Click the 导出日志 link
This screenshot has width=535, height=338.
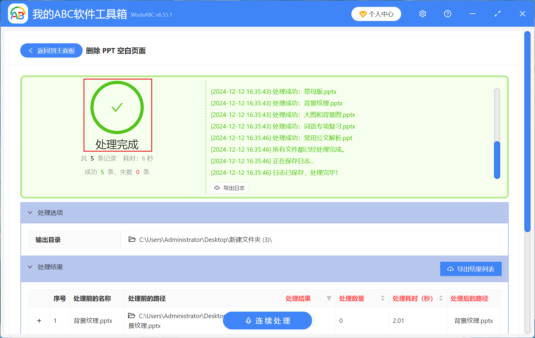point(234,188)
